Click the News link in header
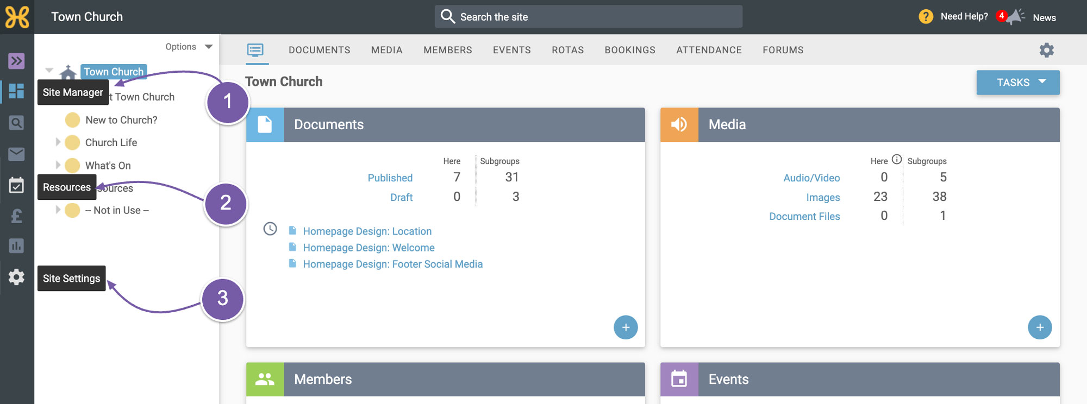The image size is (1087, 404). coord(1044,17)
